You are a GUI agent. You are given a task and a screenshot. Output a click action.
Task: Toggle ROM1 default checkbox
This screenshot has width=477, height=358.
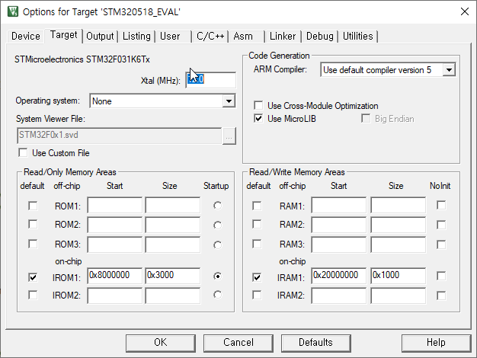pos(33,206)
